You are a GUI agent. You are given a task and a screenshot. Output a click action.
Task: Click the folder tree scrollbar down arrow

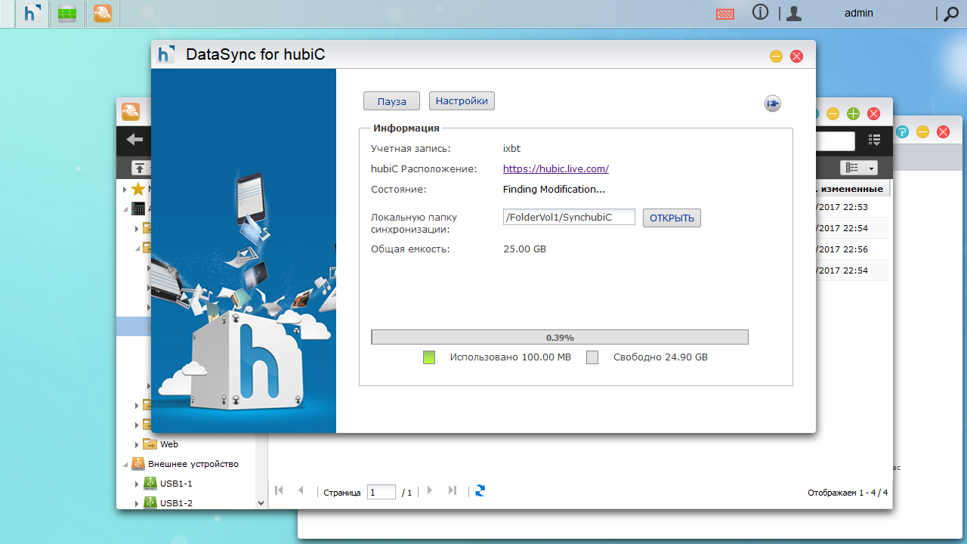coord(261,502)
